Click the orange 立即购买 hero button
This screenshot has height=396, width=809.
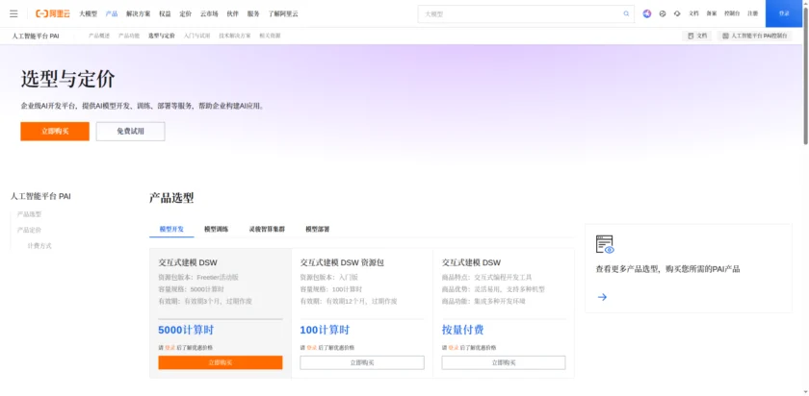point(55,132)
